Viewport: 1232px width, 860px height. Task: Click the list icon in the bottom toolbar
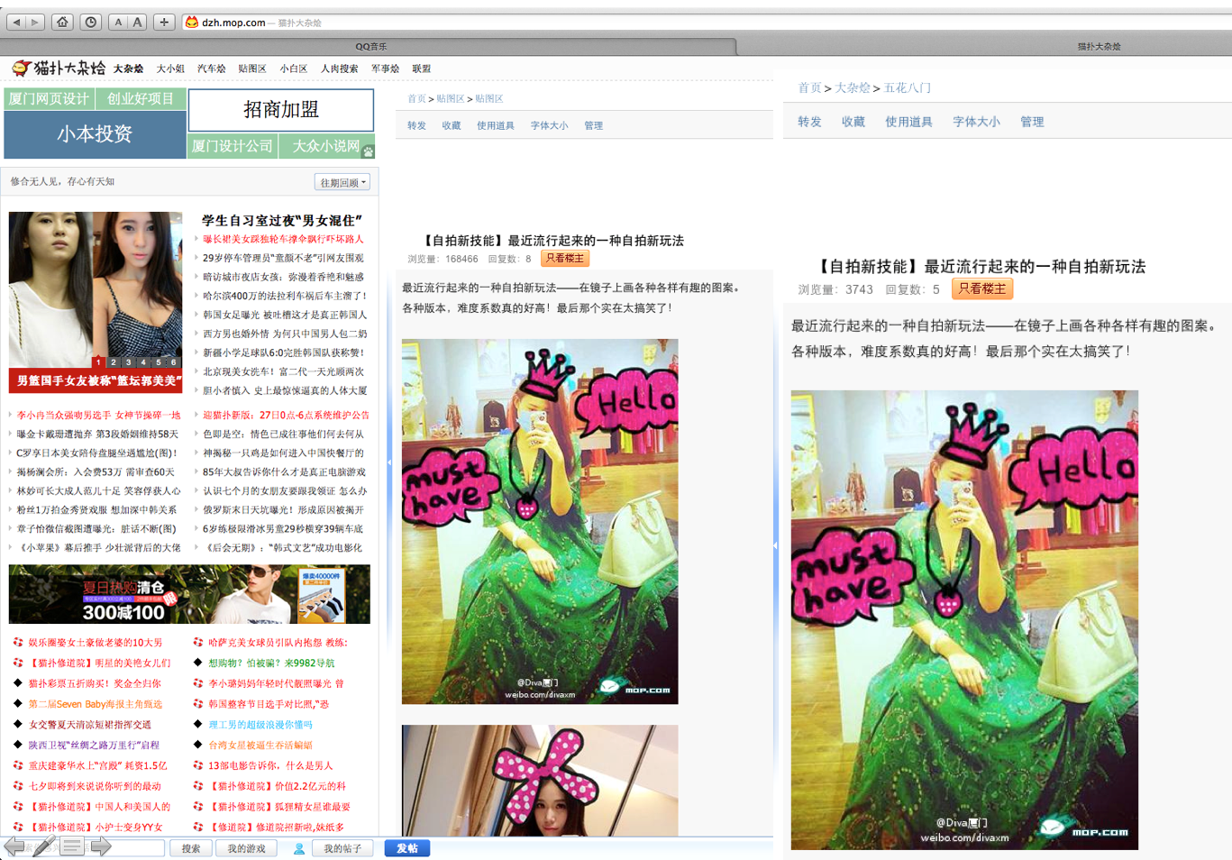[72, 847]
